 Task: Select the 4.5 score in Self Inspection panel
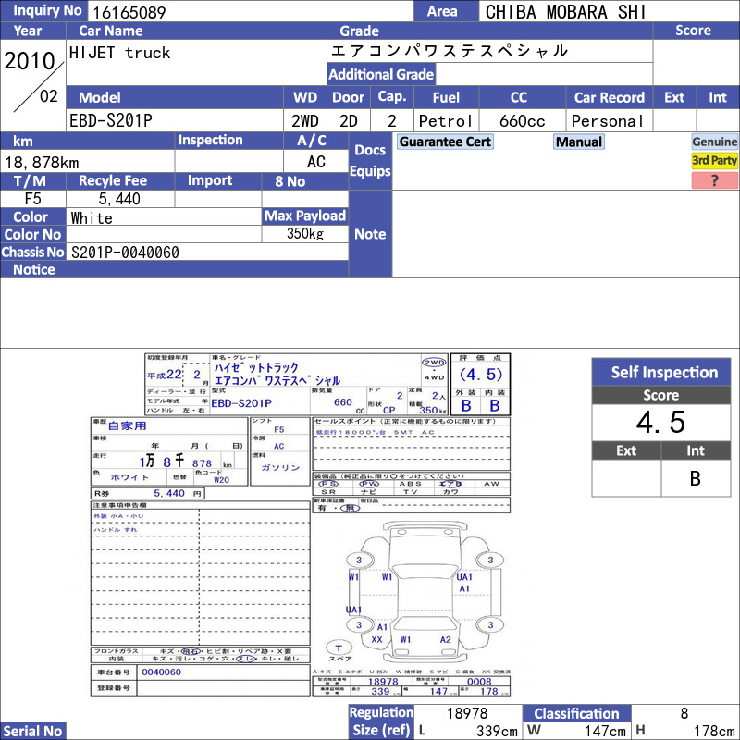(660, 422)
